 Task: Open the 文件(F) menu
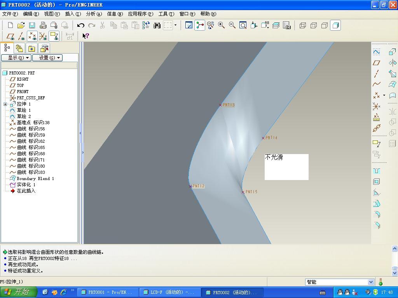coord(10,14)
